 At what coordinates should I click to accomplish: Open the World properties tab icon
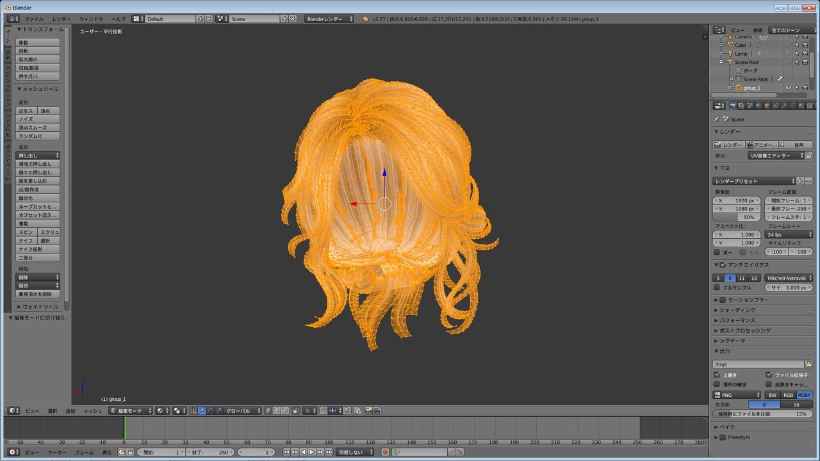(758, 106)
